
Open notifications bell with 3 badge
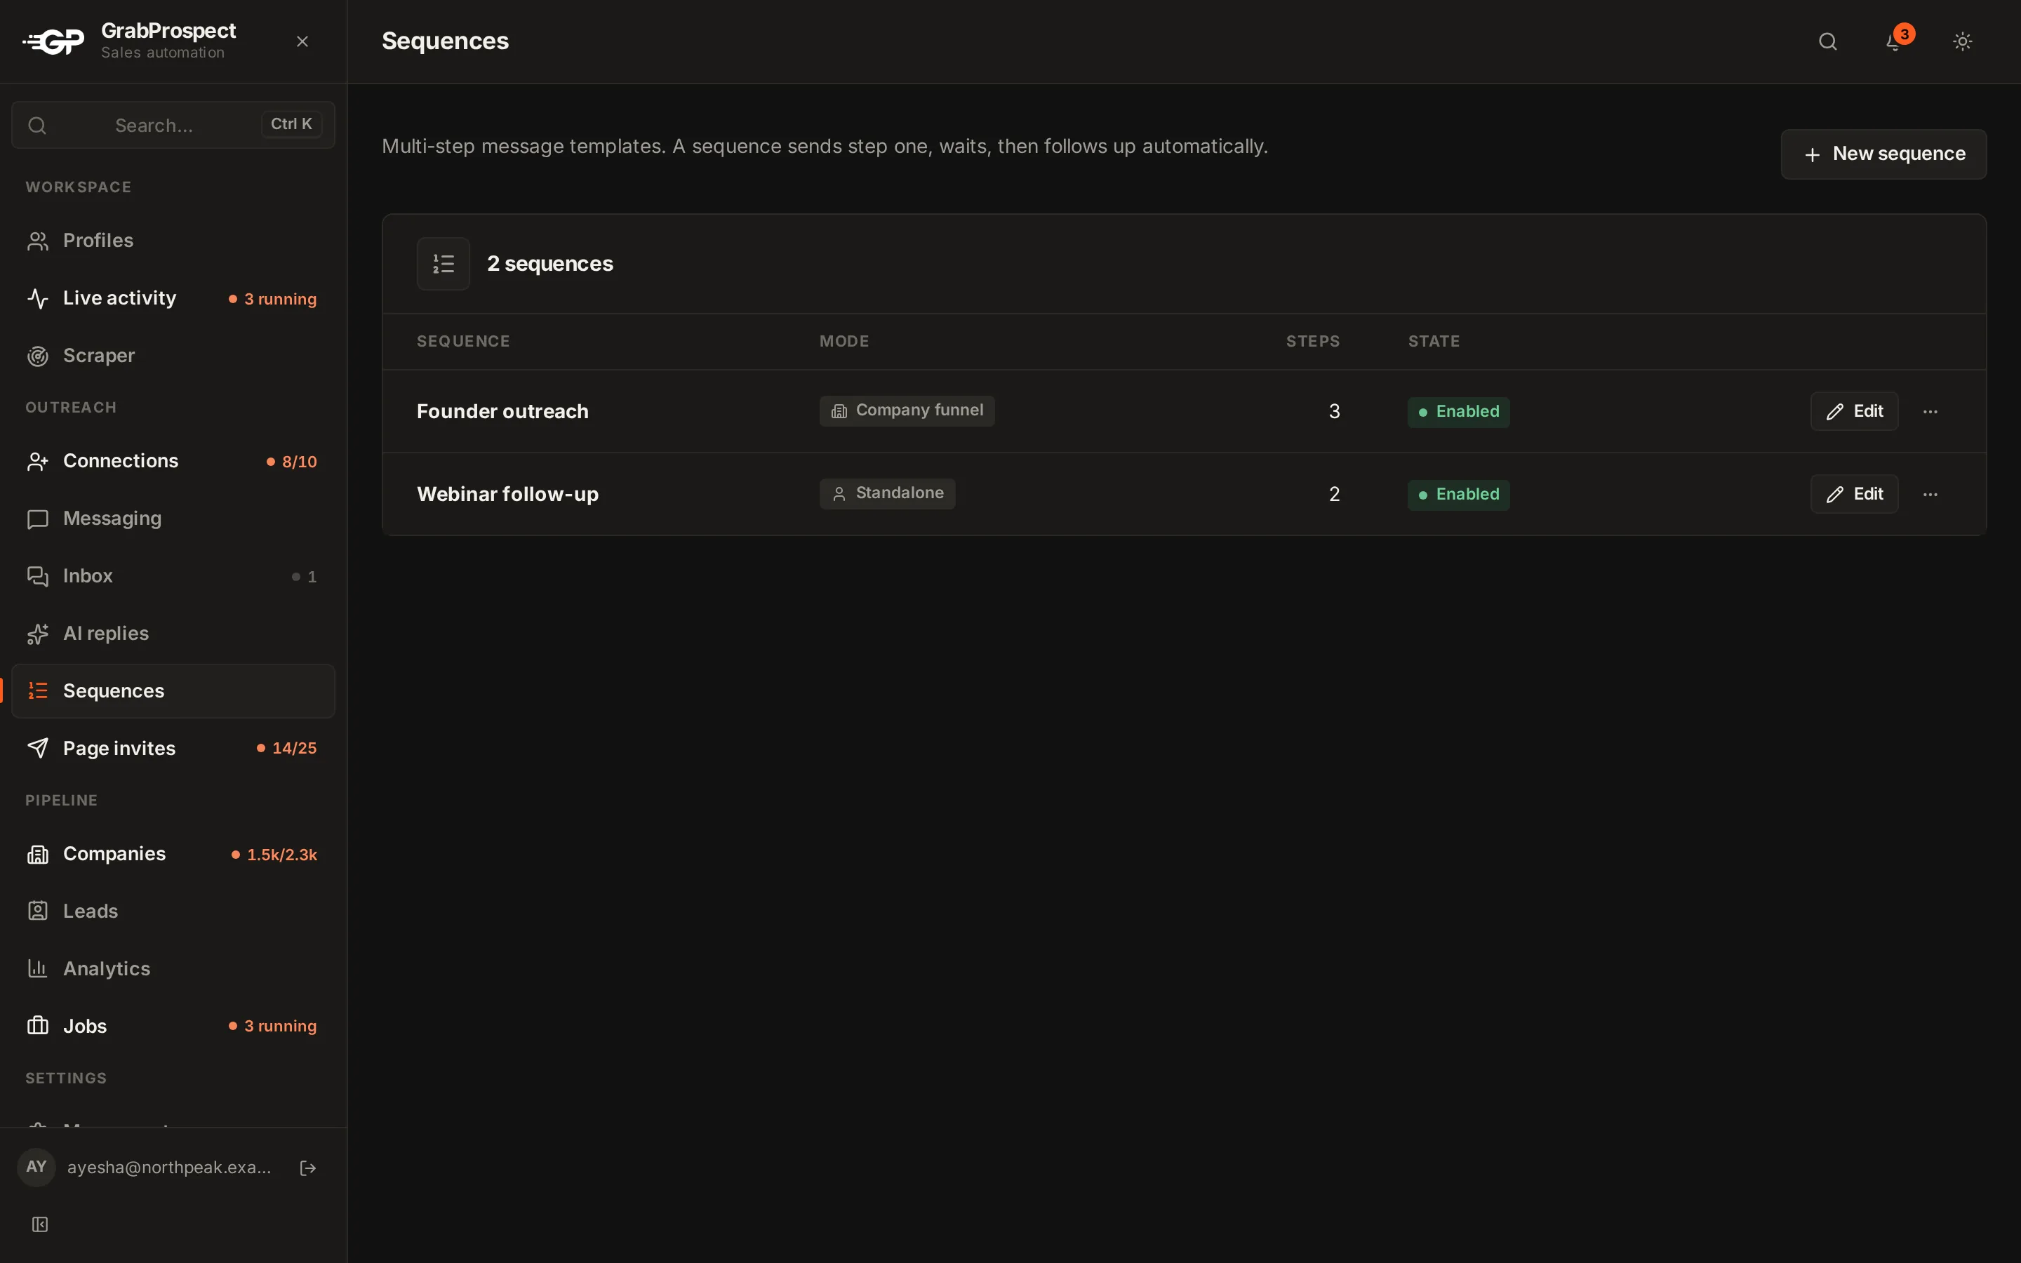pyautogui.click(x=1895, y=42)
